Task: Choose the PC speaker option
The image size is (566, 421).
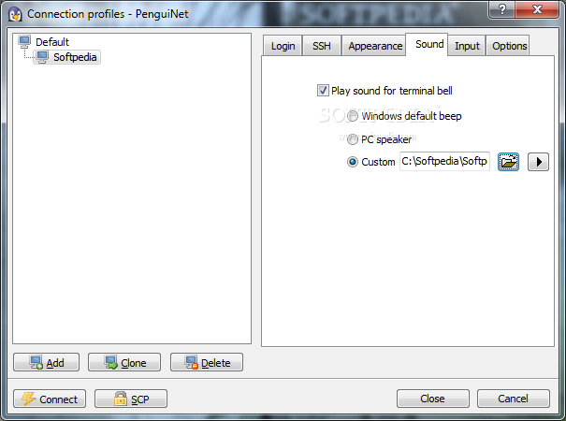Action: coord(353,139)
